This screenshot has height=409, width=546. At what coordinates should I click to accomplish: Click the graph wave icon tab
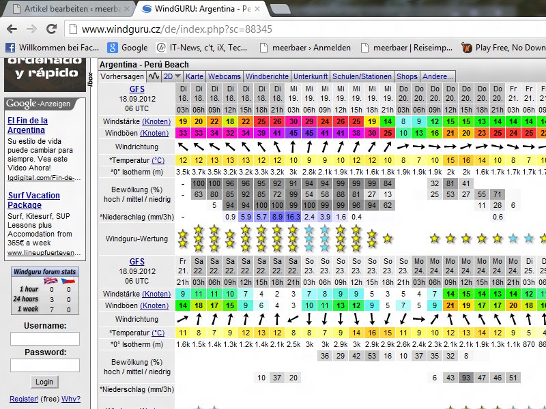coord(154,76)
